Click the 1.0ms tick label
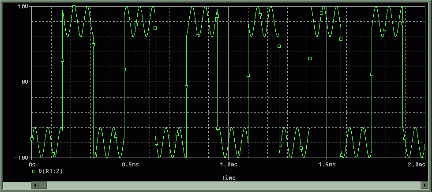432x192 pixels. 228,164
